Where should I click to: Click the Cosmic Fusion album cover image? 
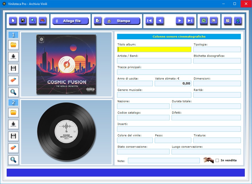66,65
